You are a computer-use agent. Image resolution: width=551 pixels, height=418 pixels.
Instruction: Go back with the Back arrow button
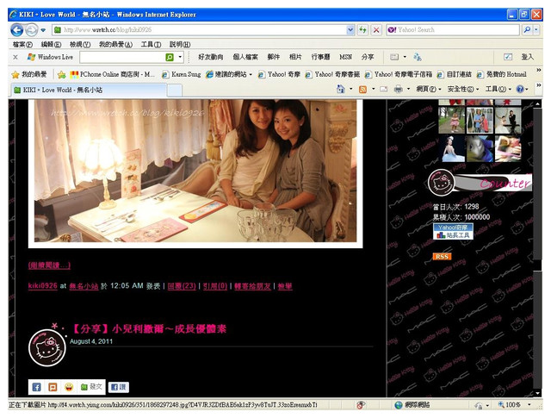pos(16,30)
